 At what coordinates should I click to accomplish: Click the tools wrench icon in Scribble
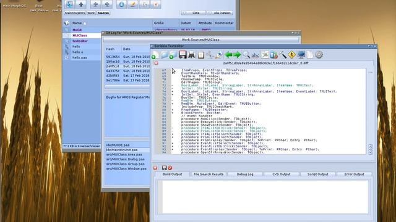pyautogui.click(x=283, y=55)
